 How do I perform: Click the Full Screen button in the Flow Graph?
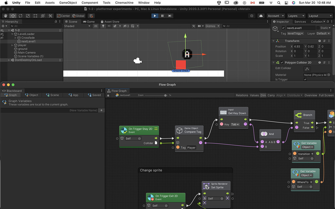pyautogui.click(x=326, y=95)
